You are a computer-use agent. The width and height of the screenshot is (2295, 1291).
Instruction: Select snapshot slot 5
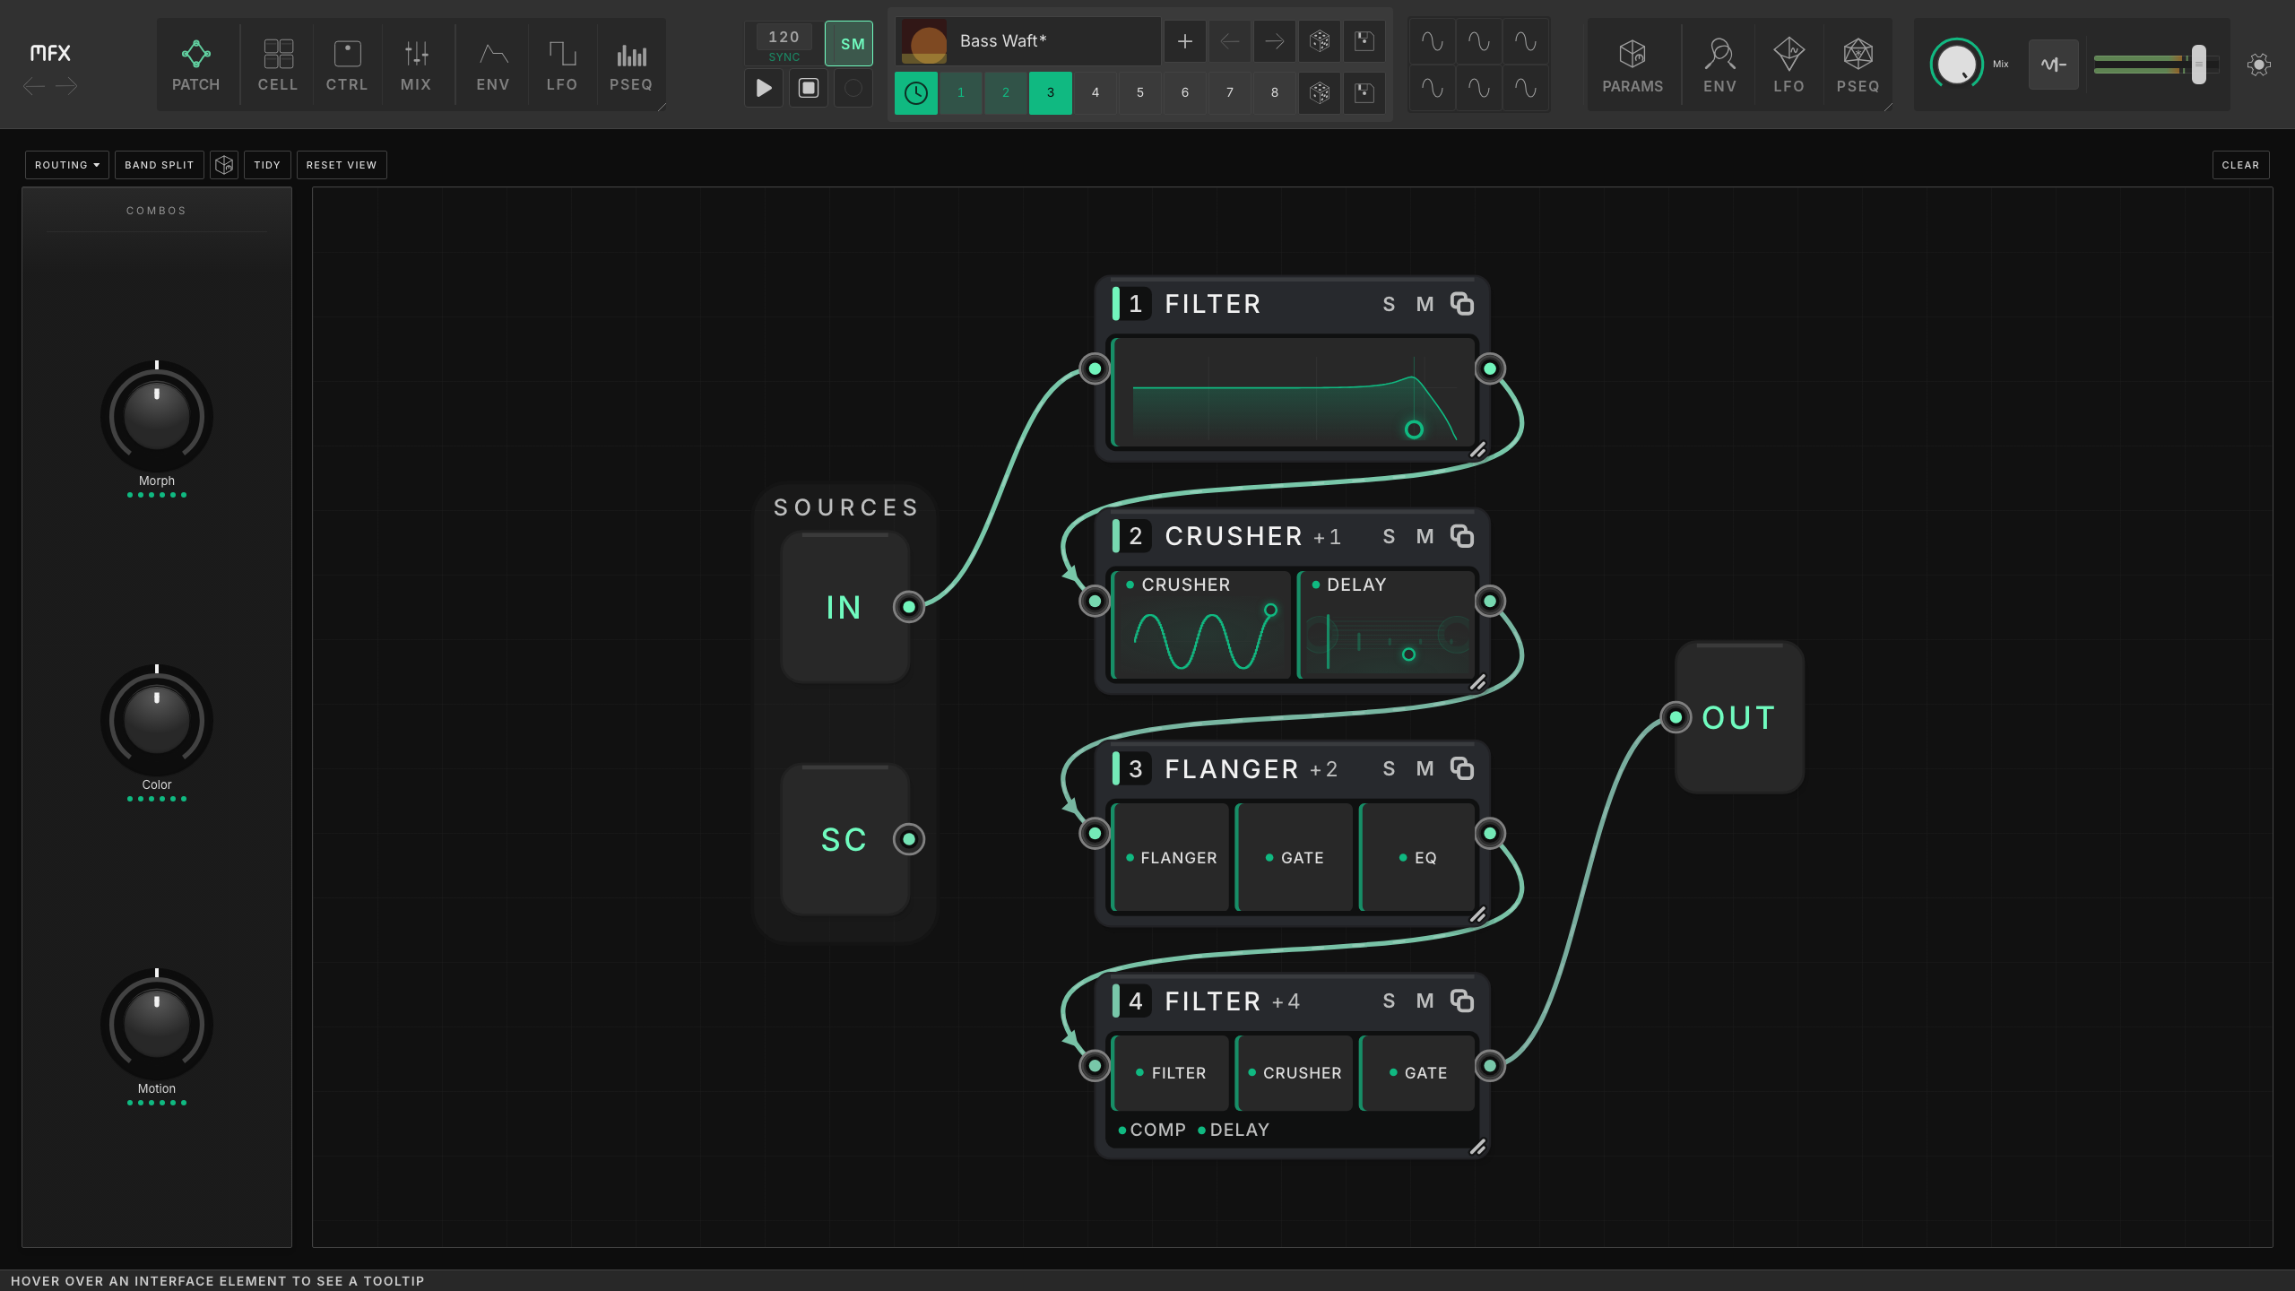1140,93
